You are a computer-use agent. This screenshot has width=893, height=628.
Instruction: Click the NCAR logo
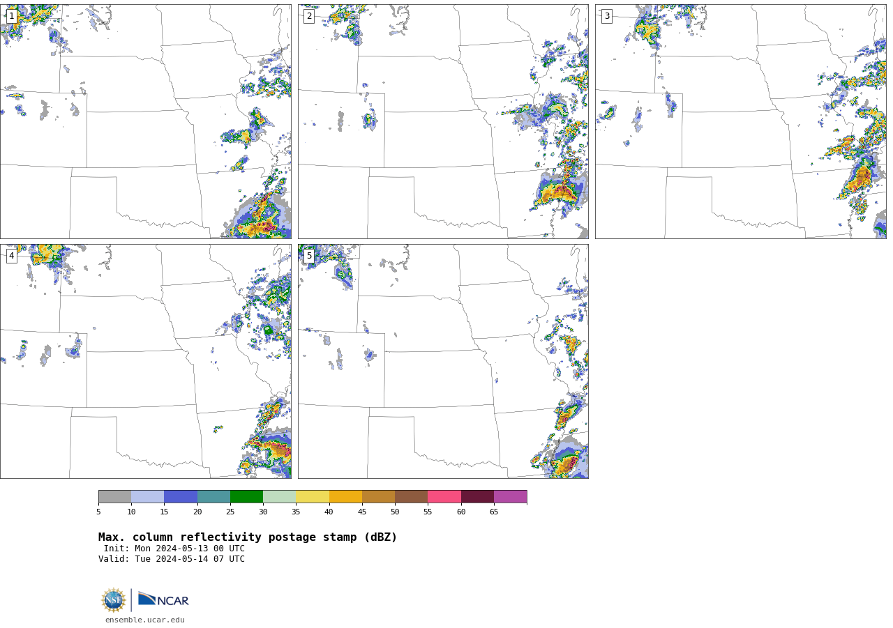pyautogui.click(x=163, y=599)
